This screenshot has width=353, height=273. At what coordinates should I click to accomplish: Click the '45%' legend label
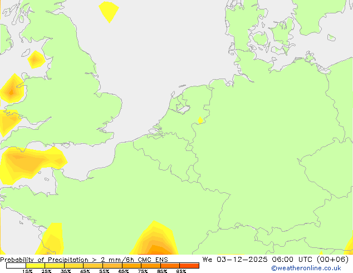pos(85,271)
